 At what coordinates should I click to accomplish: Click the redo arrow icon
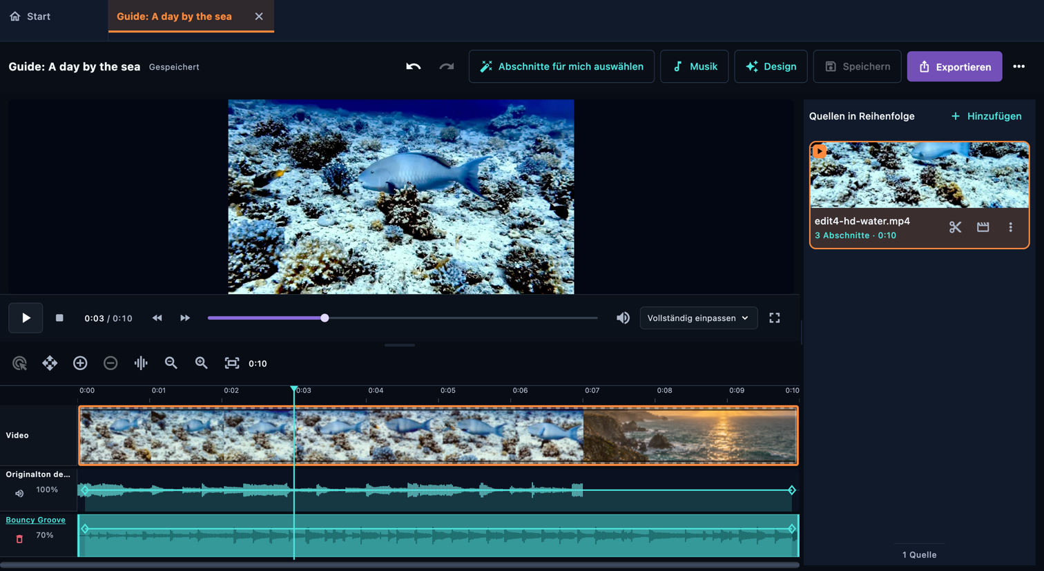point(447,66)
